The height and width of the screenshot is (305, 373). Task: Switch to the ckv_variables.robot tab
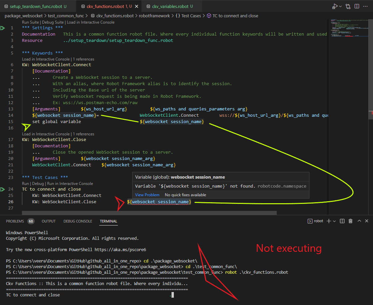point(171,6)
